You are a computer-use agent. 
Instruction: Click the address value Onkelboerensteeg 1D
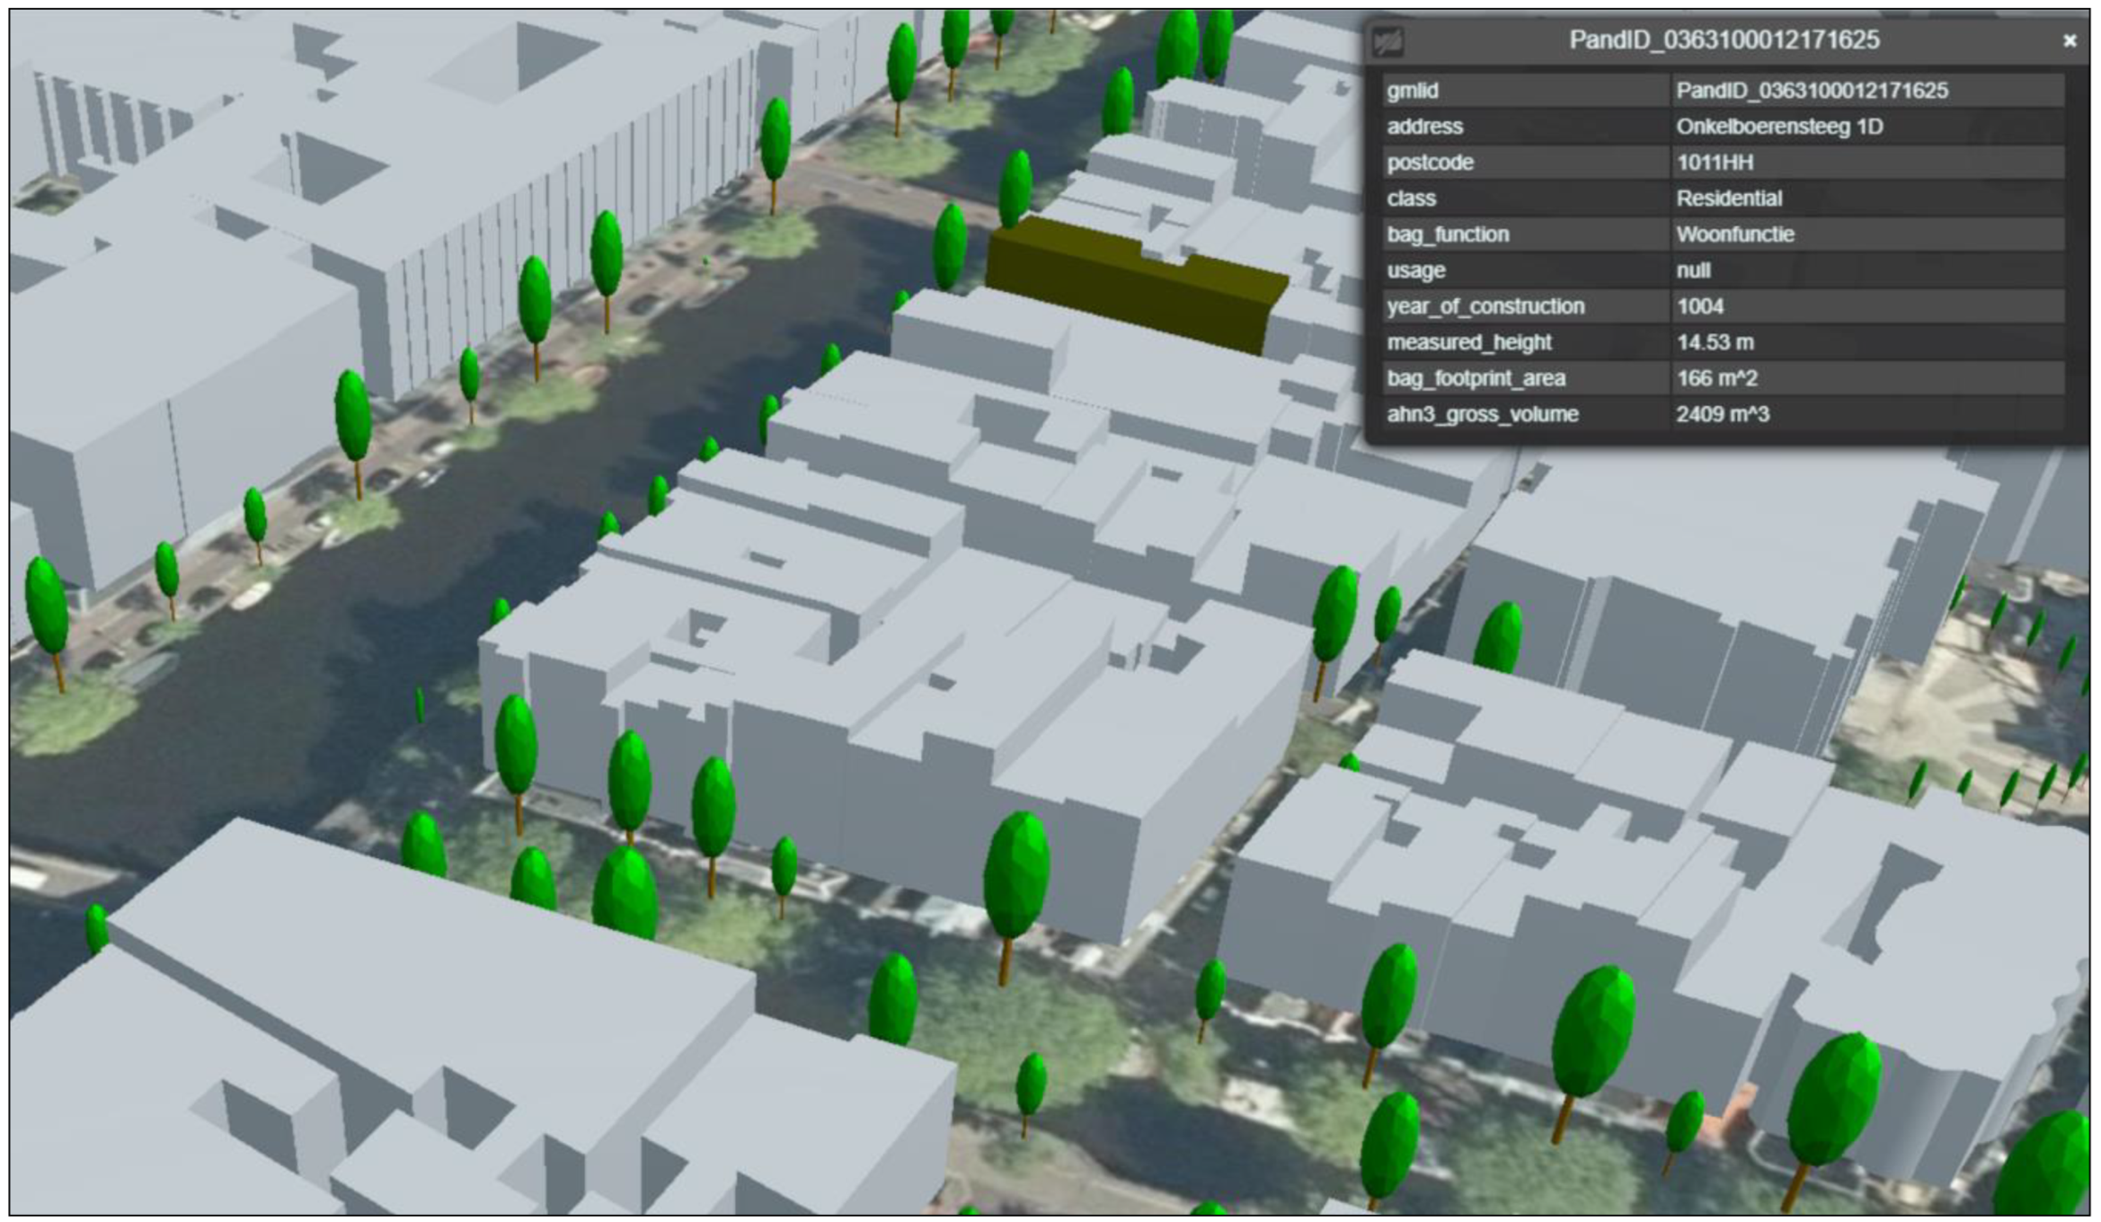(1778, 127)
